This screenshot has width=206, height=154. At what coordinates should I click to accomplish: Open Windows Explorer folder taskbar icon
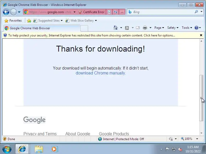coord(39,149)
